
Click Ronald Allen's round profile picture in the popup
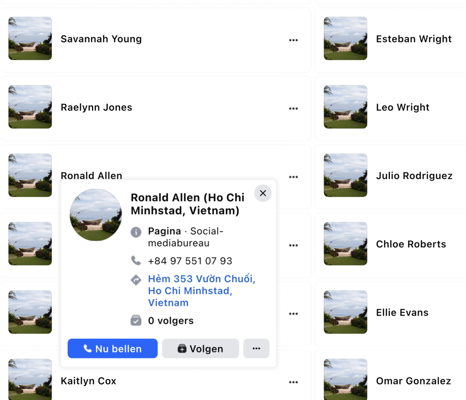[x=96, y=215]
